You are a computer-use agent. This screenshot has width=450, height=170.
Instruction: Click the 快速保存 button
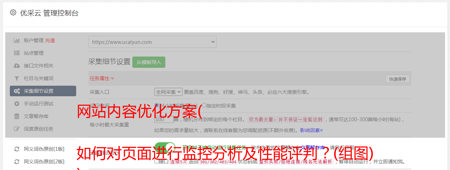(397, 79)
